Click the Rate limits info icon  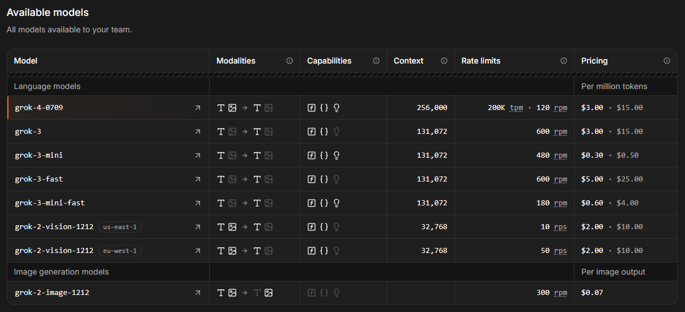pyautogui.click(x=564, y=61)
